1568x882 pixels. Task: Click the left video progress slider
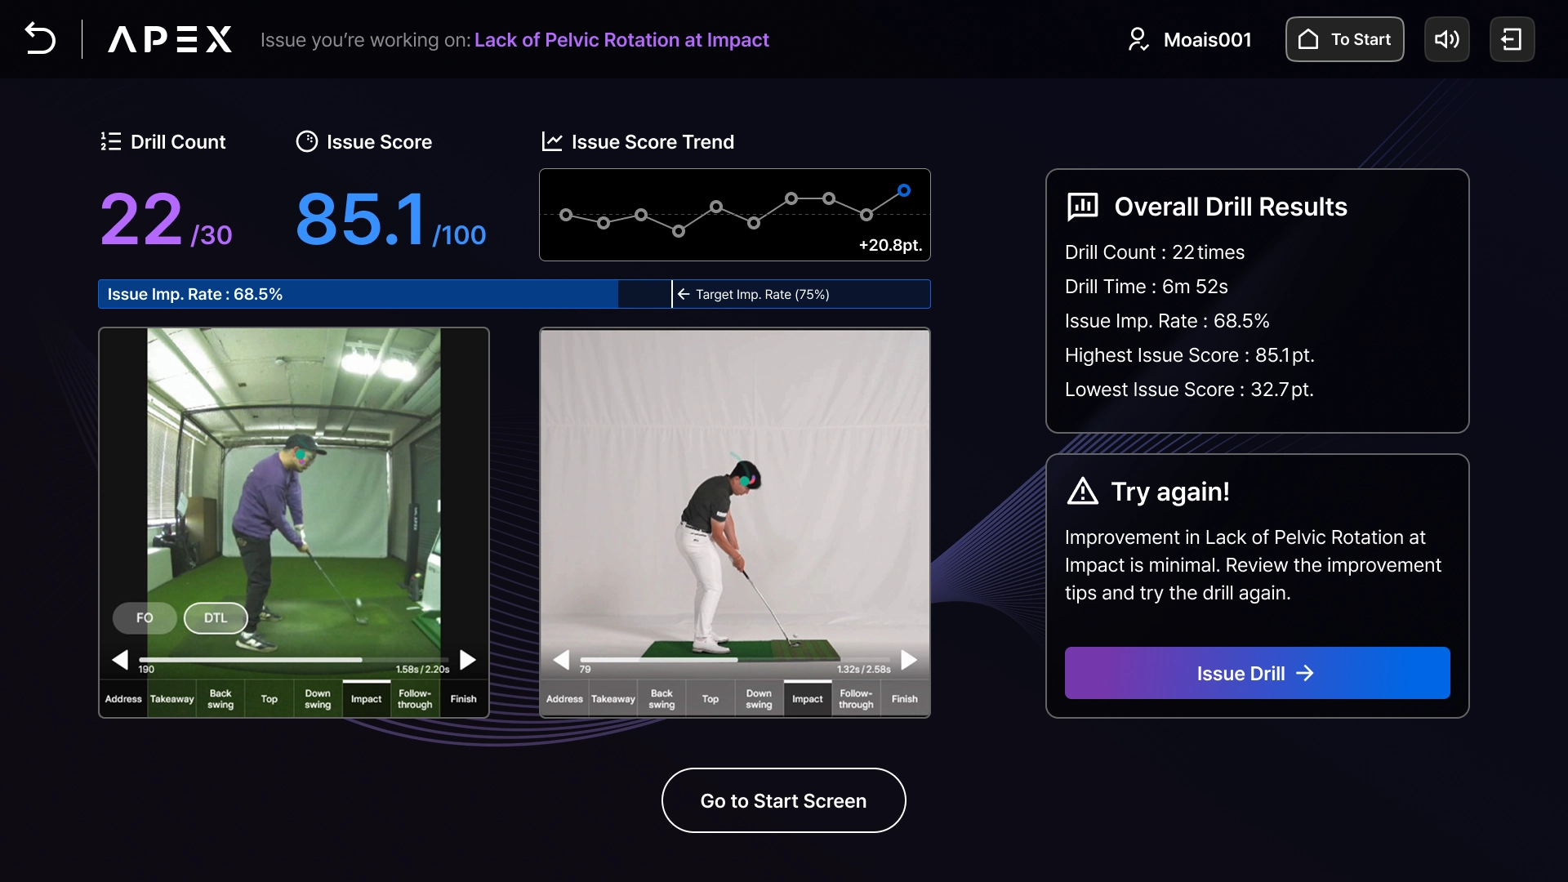[294, 660]
